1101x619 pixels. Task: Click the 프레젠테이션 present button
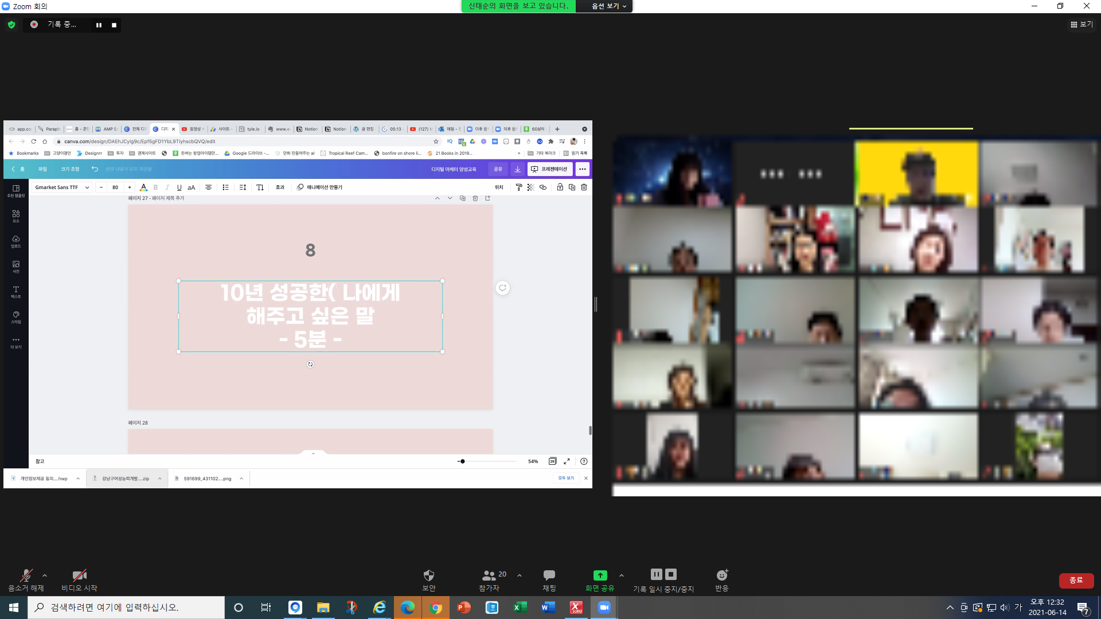pyautogui.click(x=549, y=169)
